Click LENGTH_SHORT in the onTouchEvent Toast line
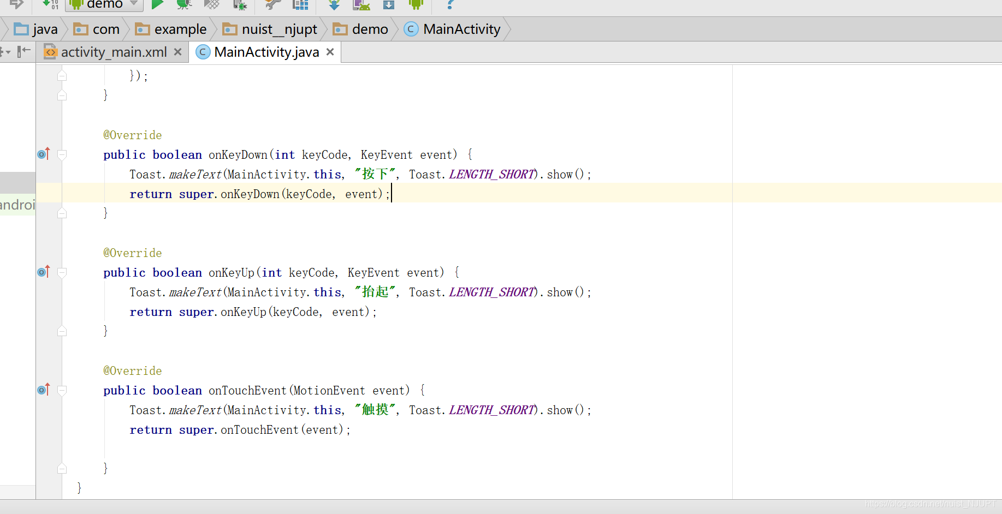This screenshot has height=514, width=1002. tap(491, 410)
